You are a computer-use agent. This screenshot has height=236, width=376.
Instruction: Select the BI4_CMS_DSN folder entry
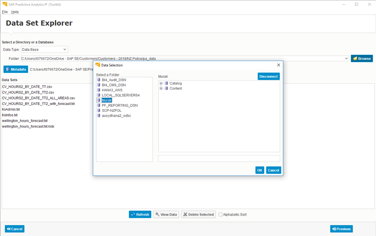pos(113,85)
